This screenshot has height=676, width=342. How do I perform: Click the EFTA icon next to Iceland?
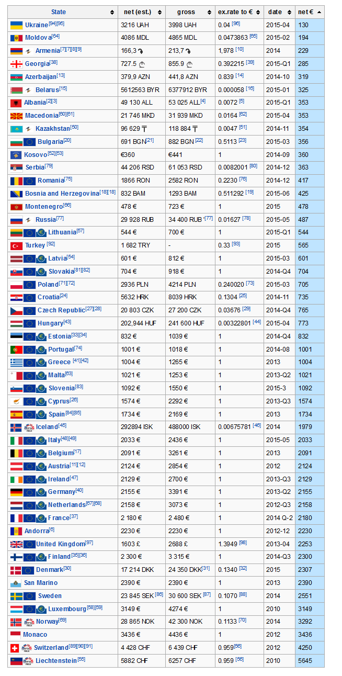click(29, 427)
